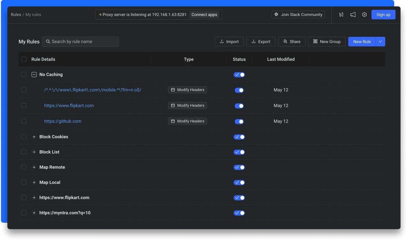Expand the Block List group
Screen dimensions: 408x241
[34, 152]
